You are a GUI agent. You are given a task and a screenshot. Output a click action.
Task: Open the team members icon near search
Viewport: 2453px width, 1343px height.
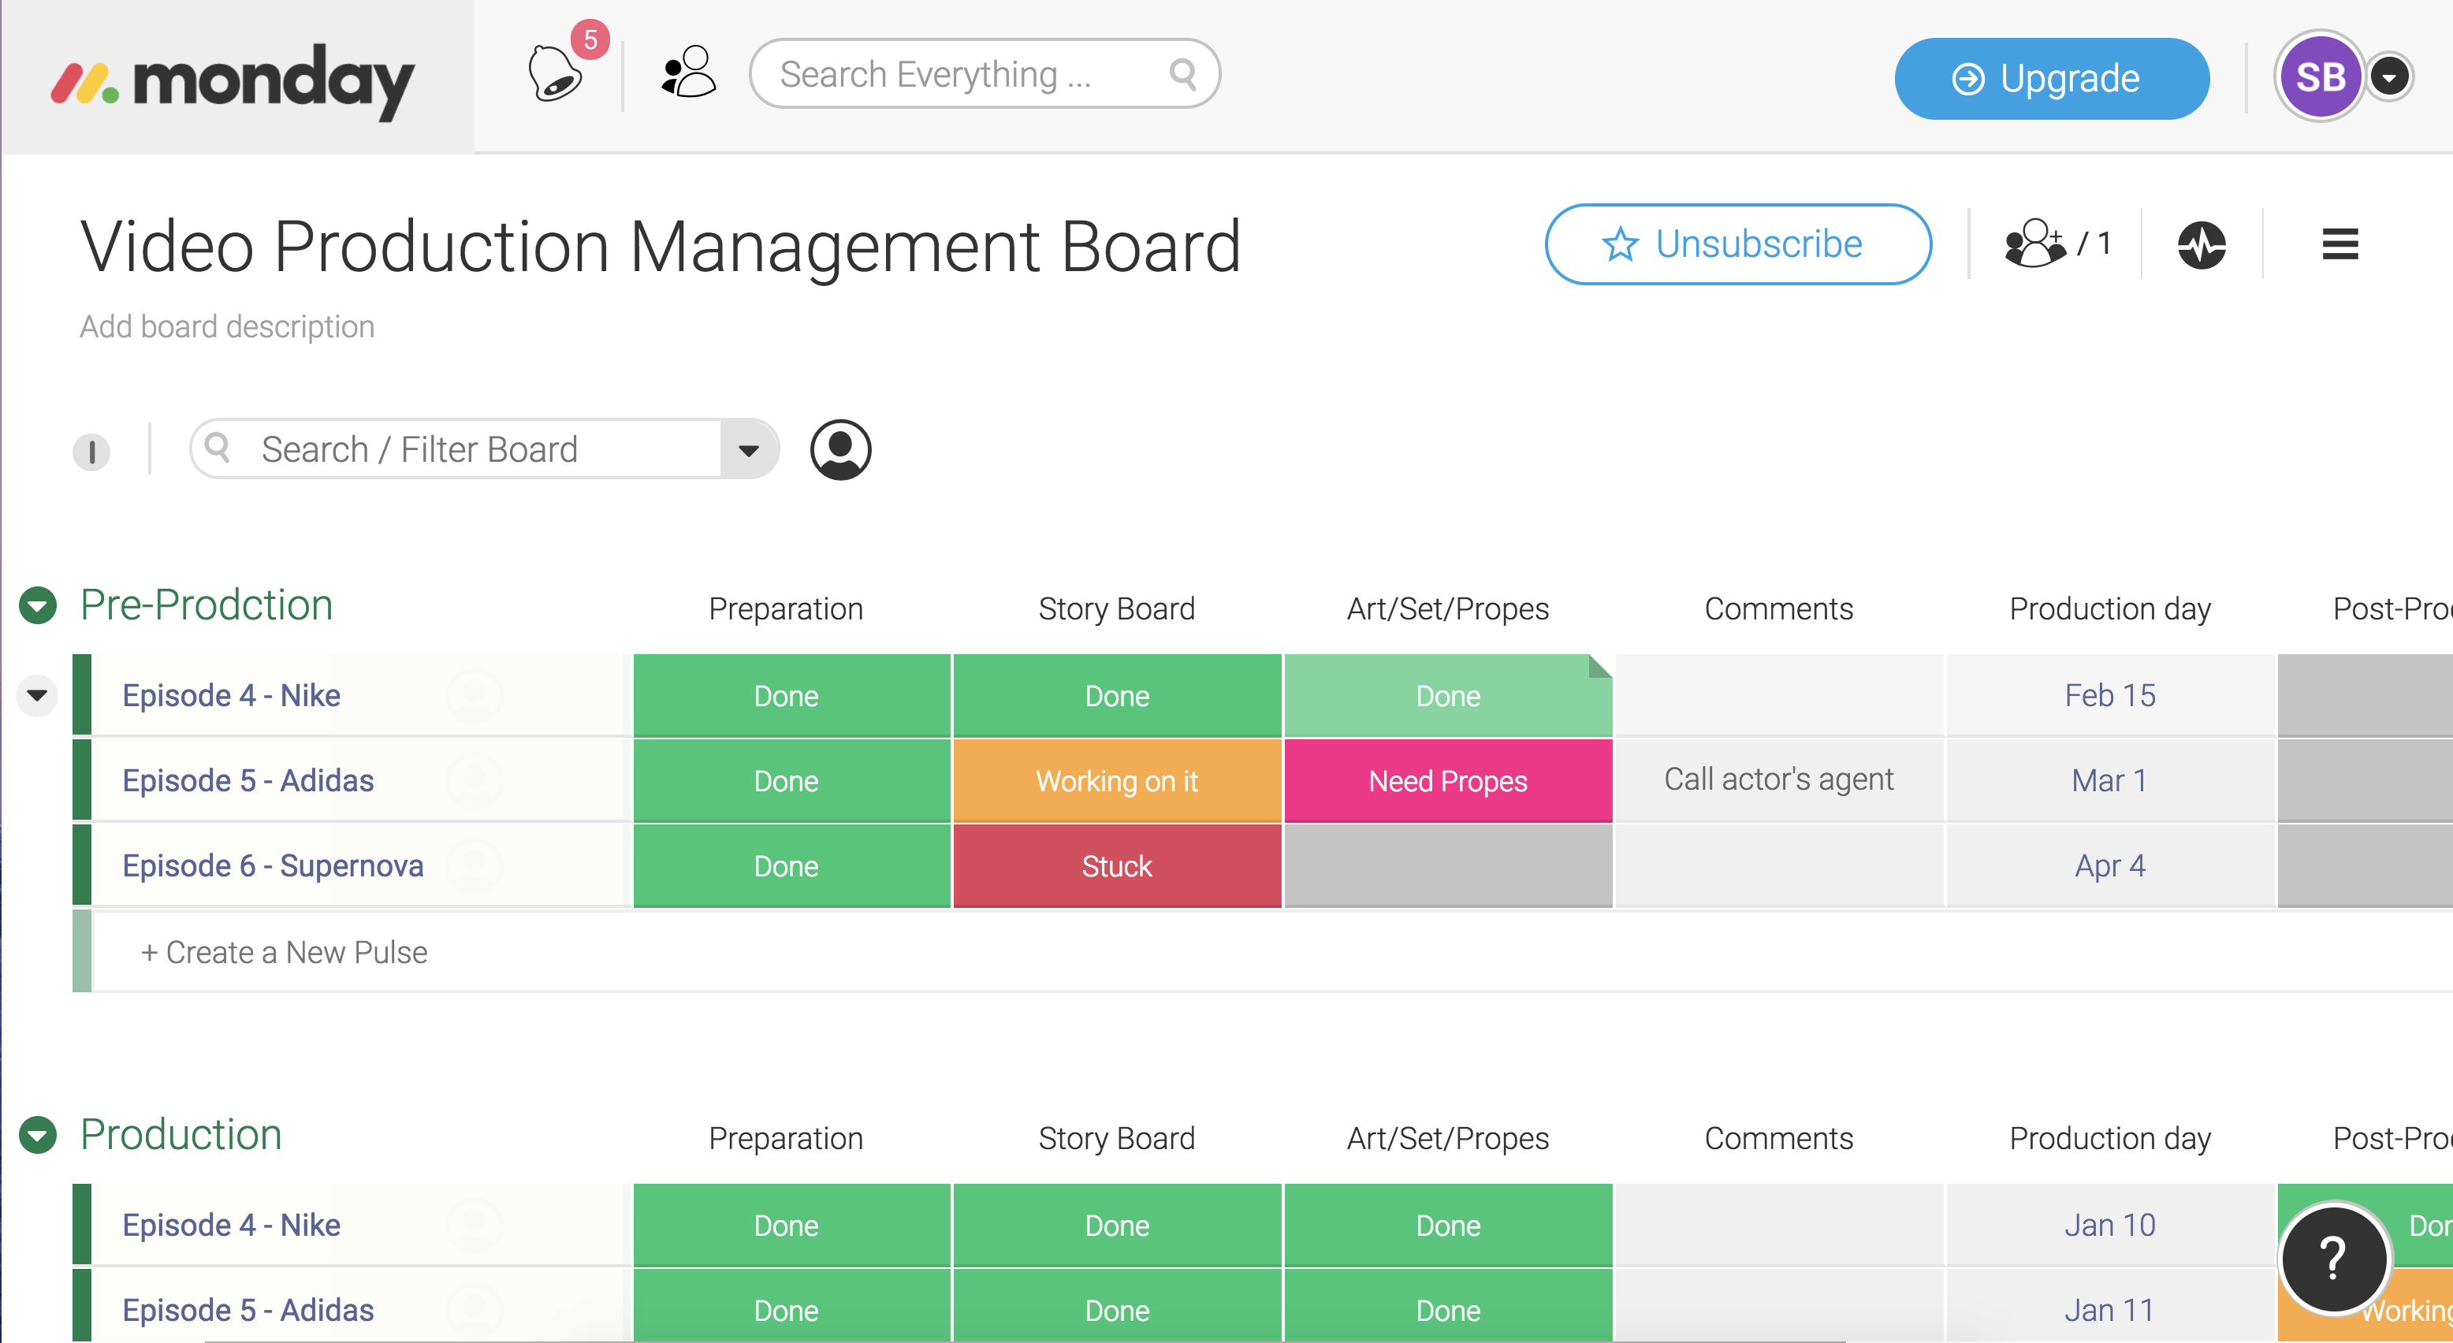coord(687,72)
